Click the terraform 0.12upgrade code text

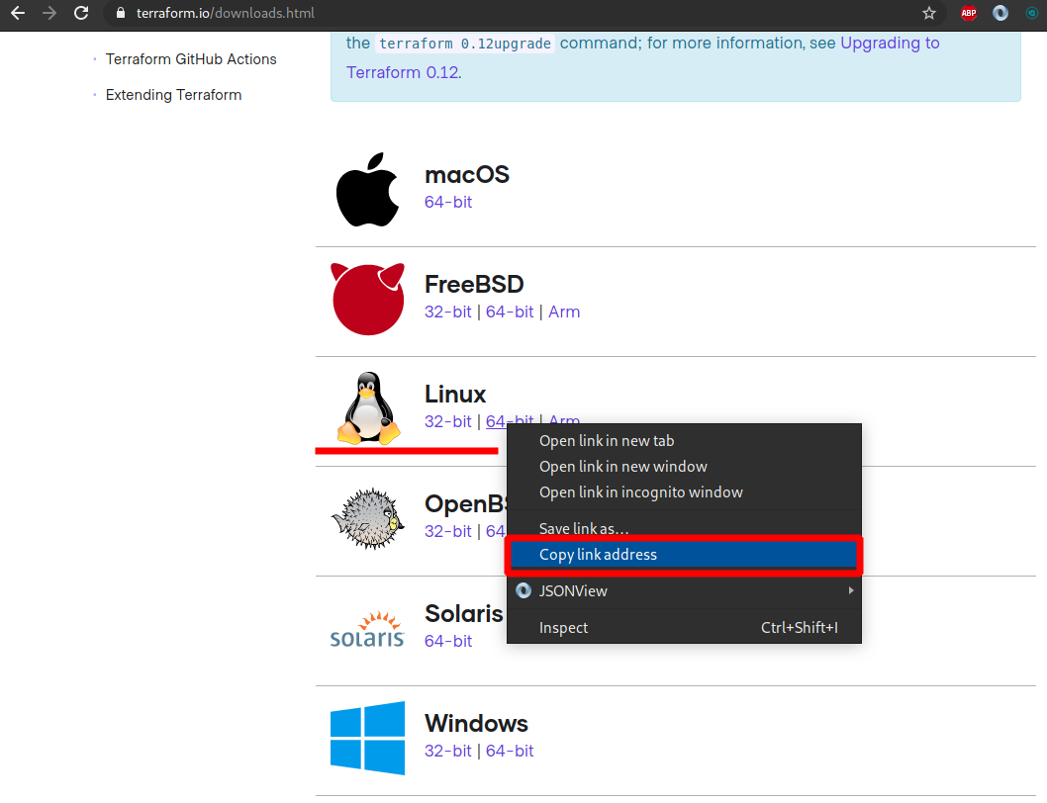pos(465,44)
